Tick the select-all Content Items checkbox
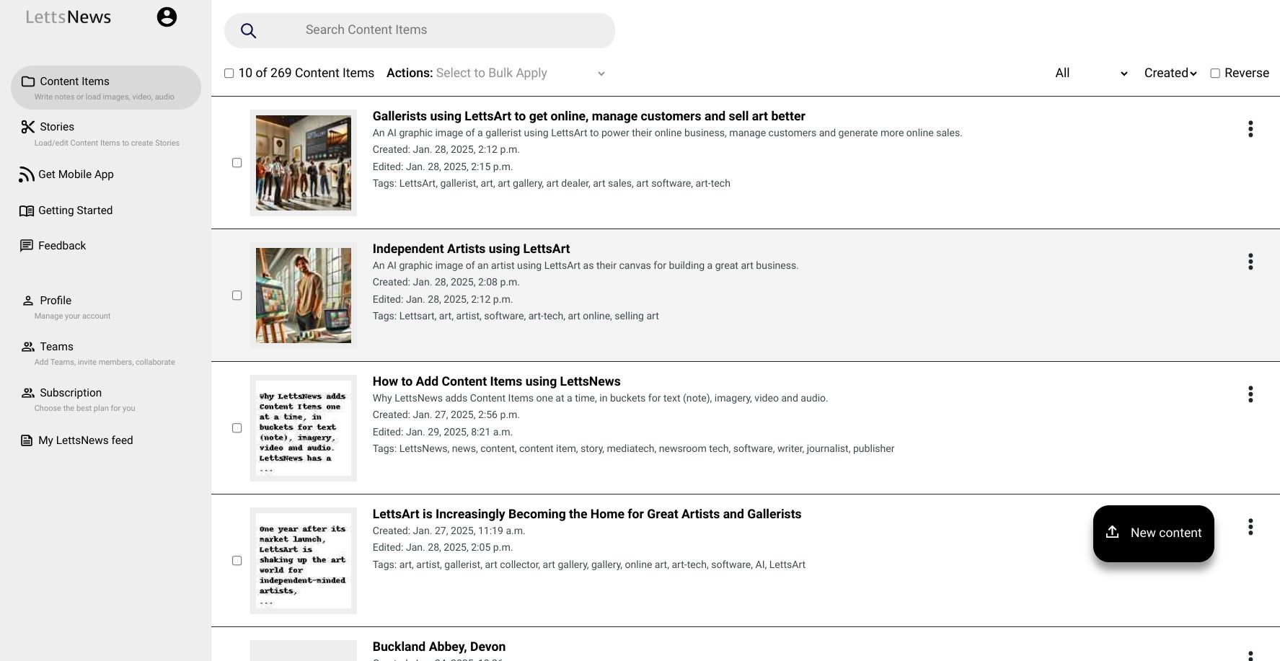The height and width of the screenshot is (661, 1280). coord(229,74)
